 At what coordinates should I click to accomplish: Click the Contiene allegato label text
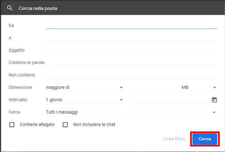[37, 125]
